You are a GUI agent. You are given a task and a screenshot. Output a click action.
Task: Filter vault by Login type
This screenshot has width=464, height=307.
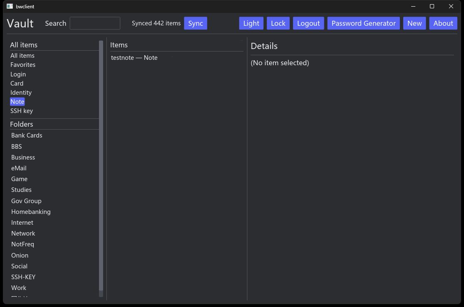point(18,74)
